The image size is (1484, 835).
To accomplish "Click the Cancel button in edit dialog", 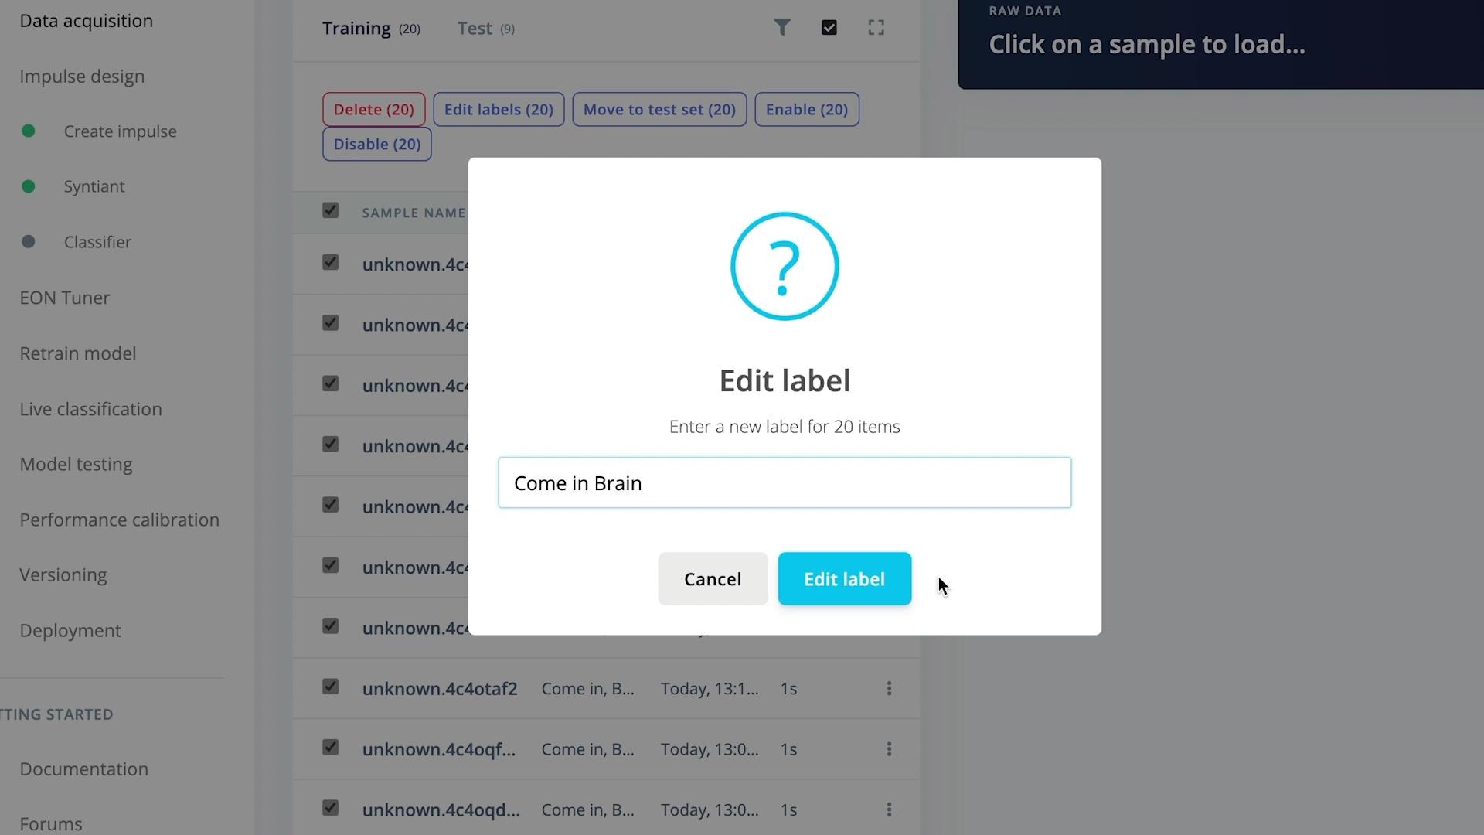I will [x=713, y=578].
